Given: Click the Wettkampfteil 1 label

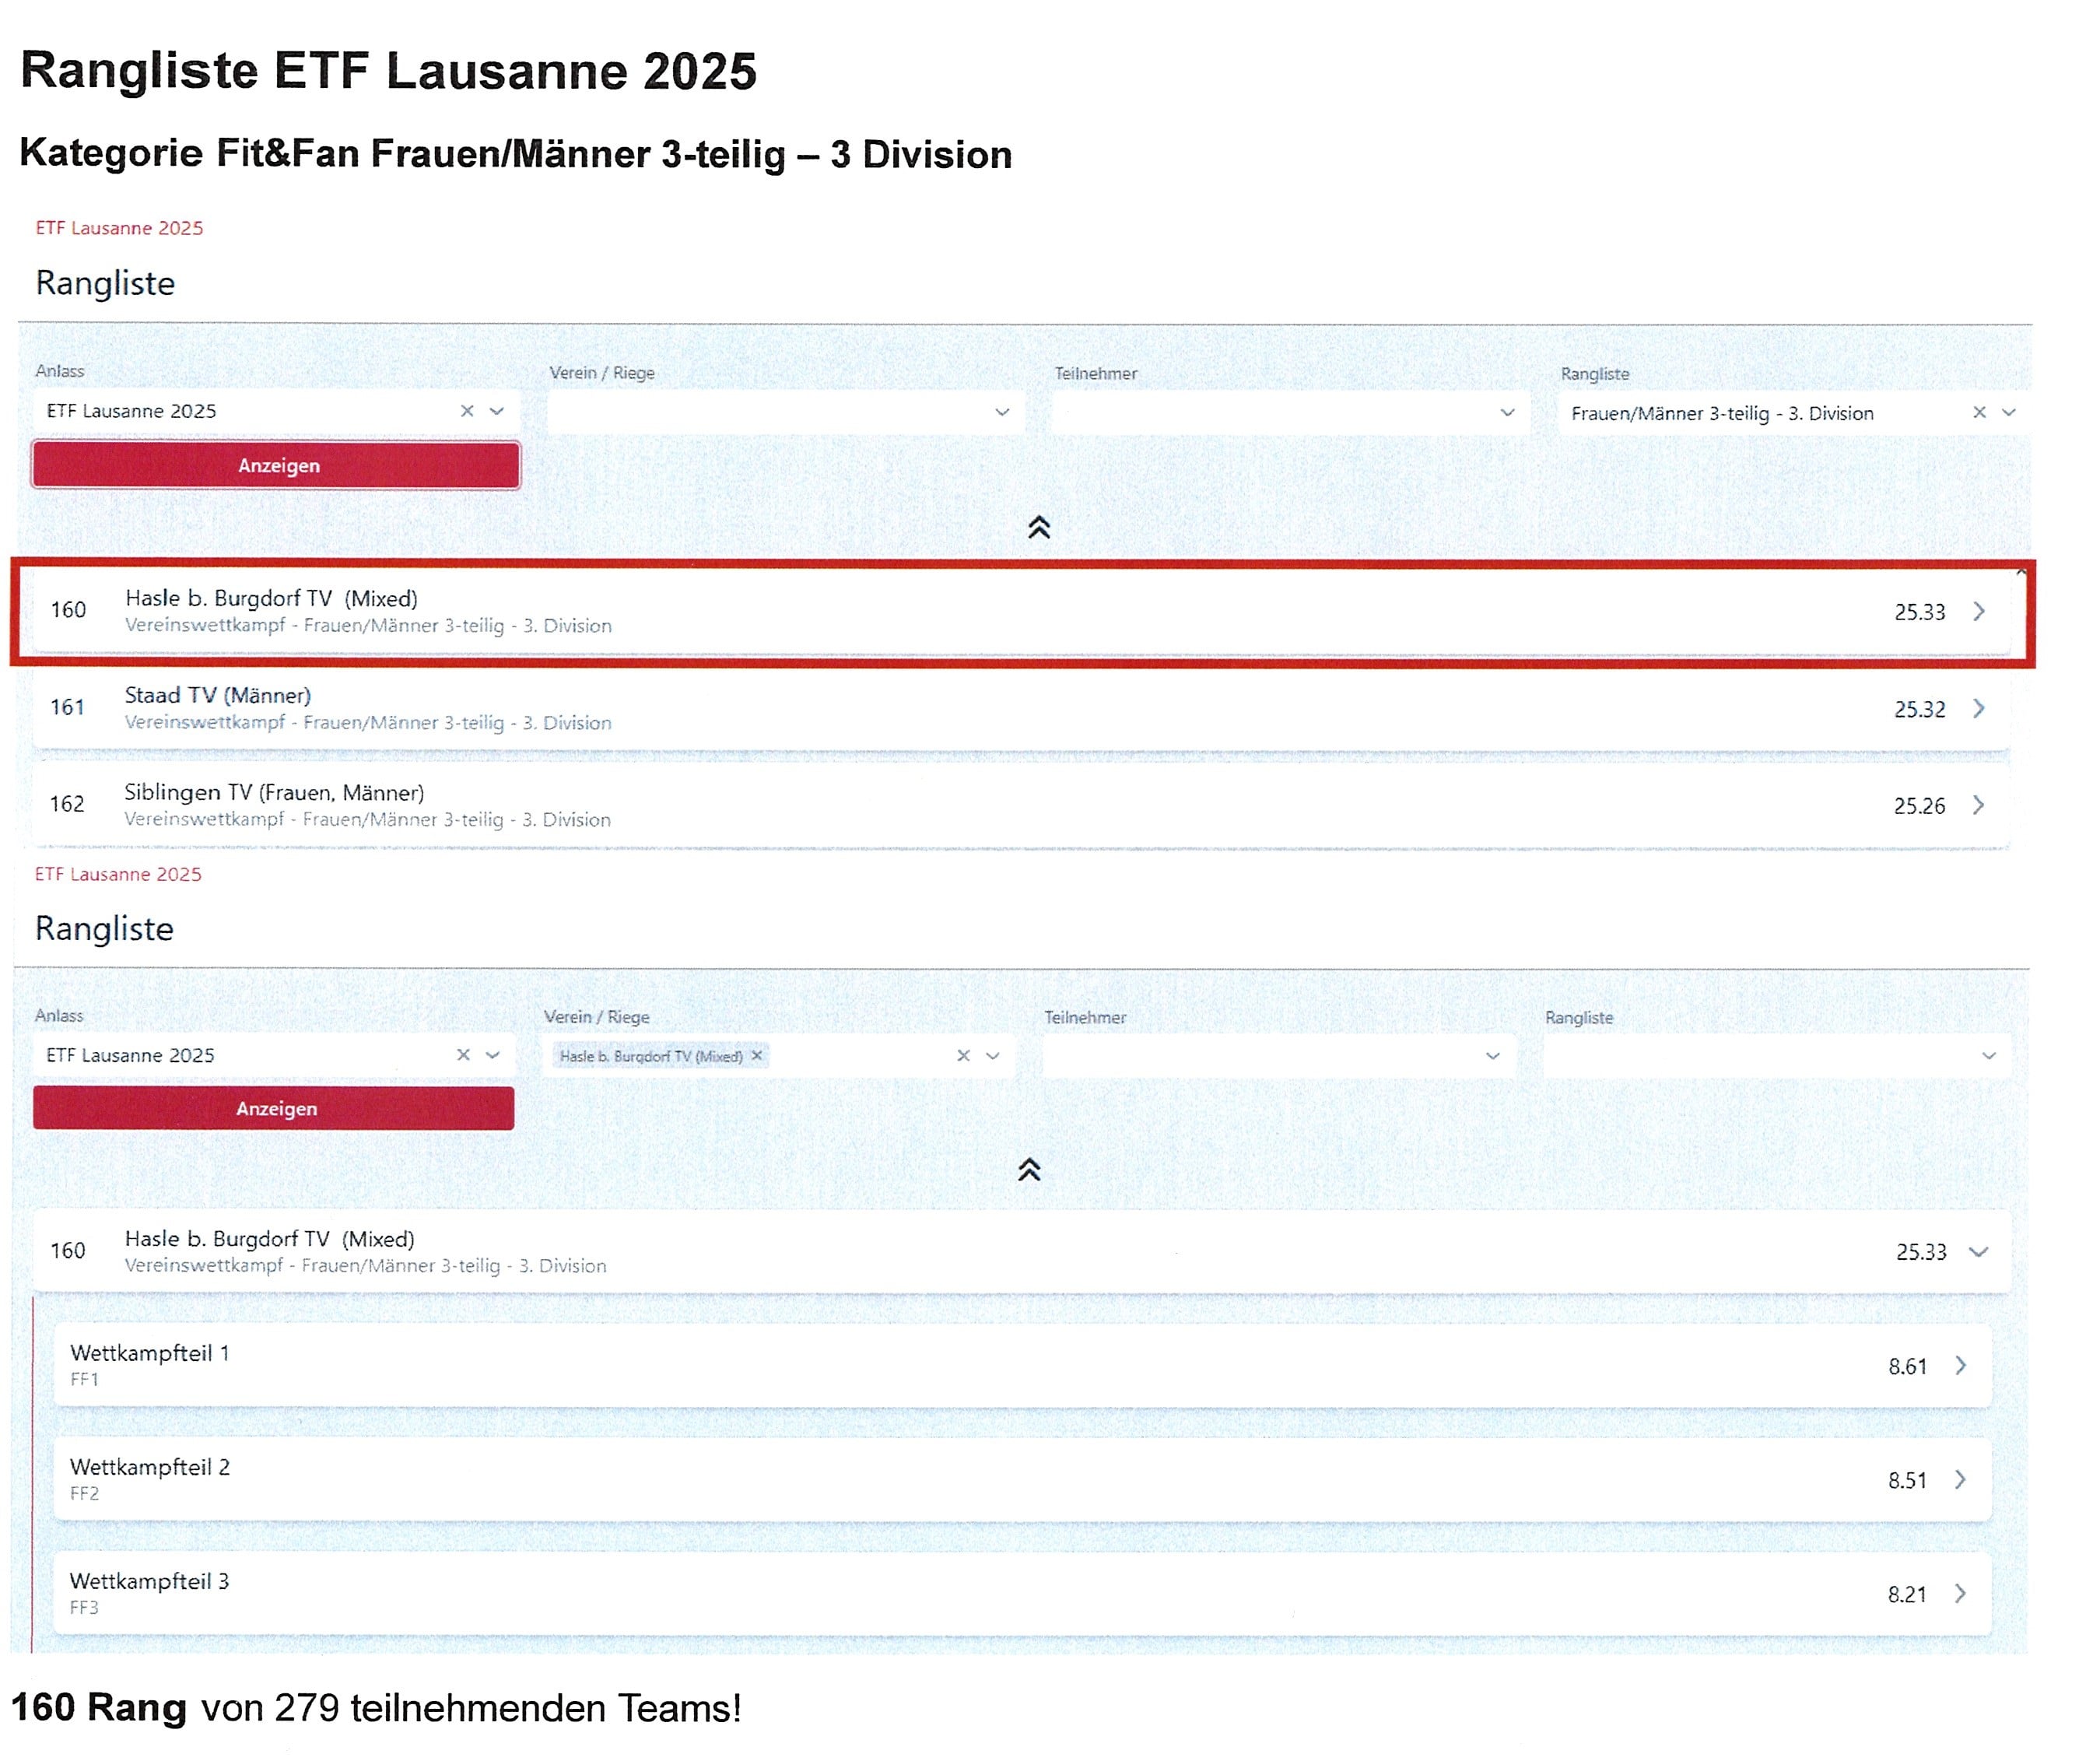Looking at the screenshot, I should 150,1353.
